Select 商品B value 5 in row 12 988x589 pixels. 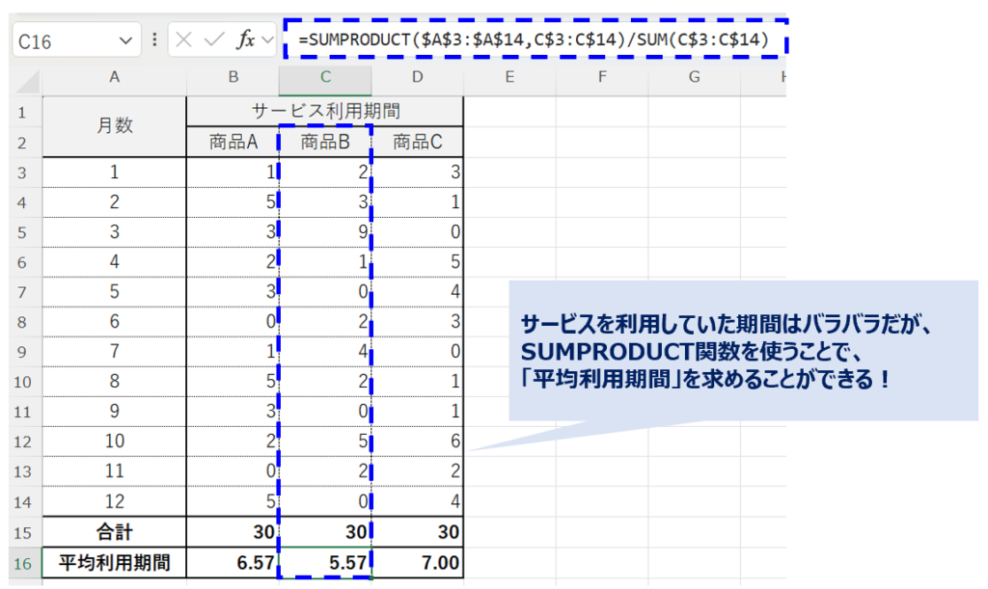[x=325, y=442]
